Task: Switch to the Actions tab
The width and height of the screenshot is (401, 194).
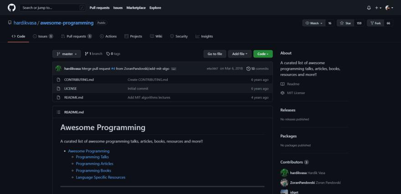Action: point(108,37)
